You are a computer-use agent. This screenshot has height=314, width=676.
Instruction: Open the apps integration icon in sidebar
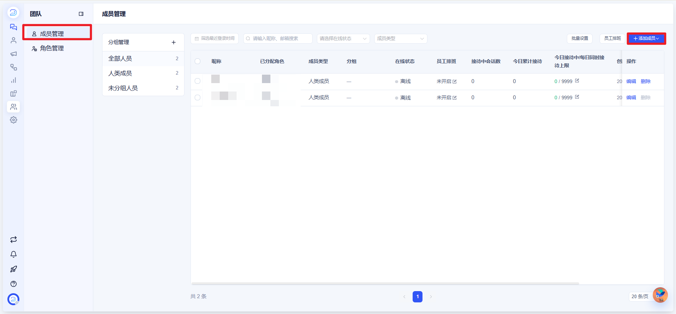[x=13, y=94]
